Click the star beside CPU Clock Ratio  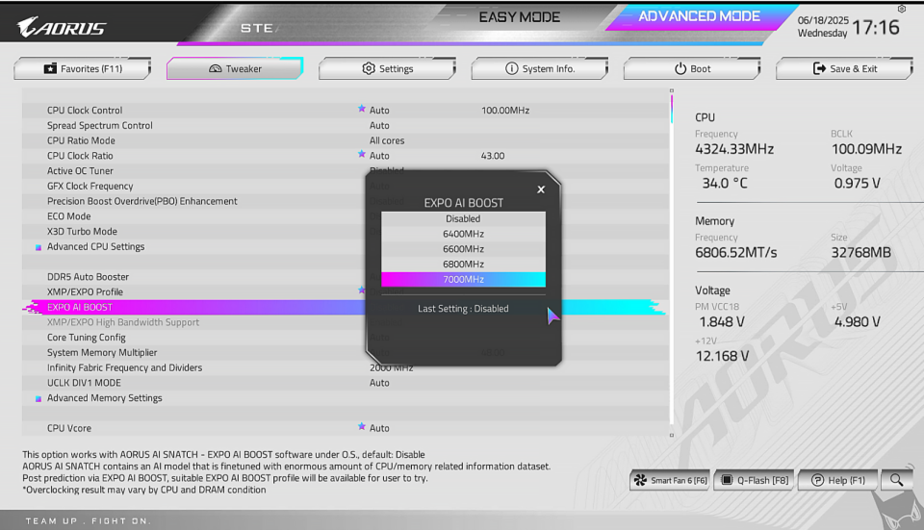[x=361, y=154]
